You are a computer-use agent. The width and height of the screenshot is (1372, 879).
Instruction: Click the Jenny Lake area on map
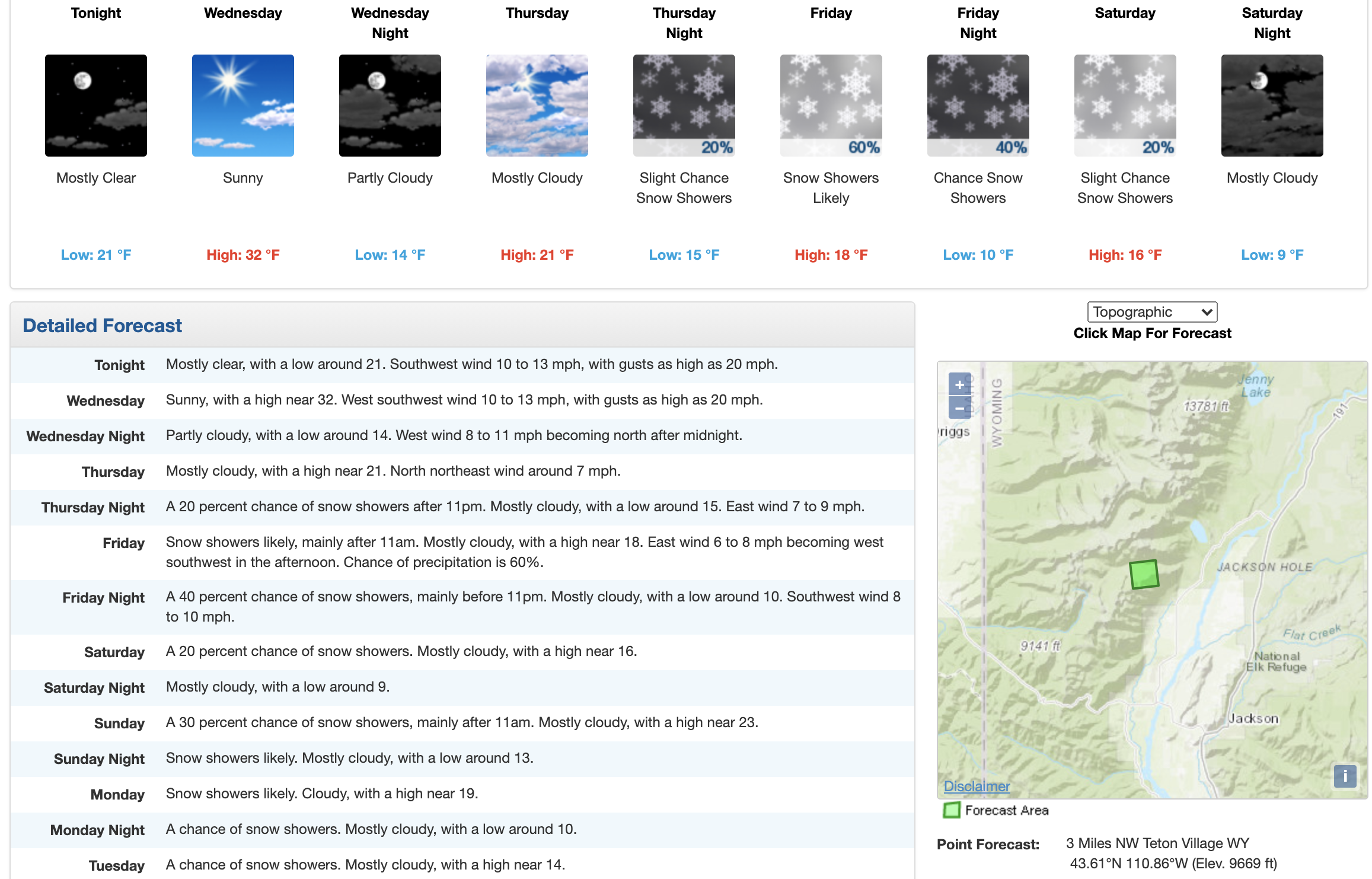pos(1256,386)
